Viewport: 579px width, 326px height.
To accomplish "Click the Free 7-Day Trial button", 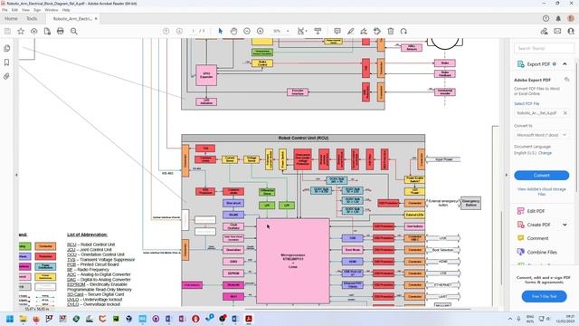I will click(544, 296).
